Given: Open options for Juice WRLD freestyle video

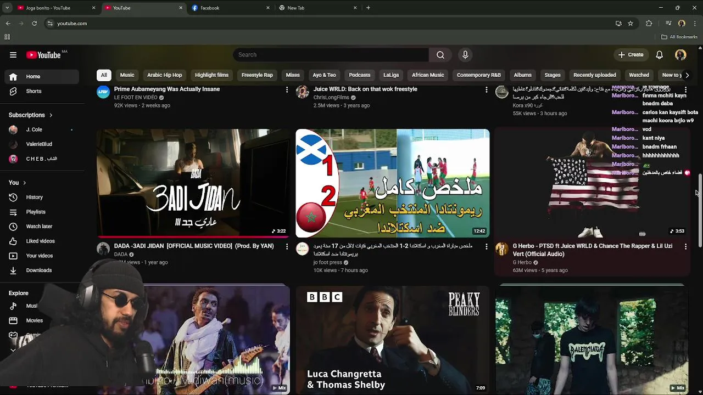Looking at the screenshot, I should click(x=486, y=89).
